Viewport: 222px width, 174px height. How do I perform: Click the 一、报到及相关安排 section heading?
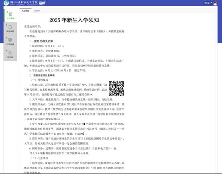41,41
